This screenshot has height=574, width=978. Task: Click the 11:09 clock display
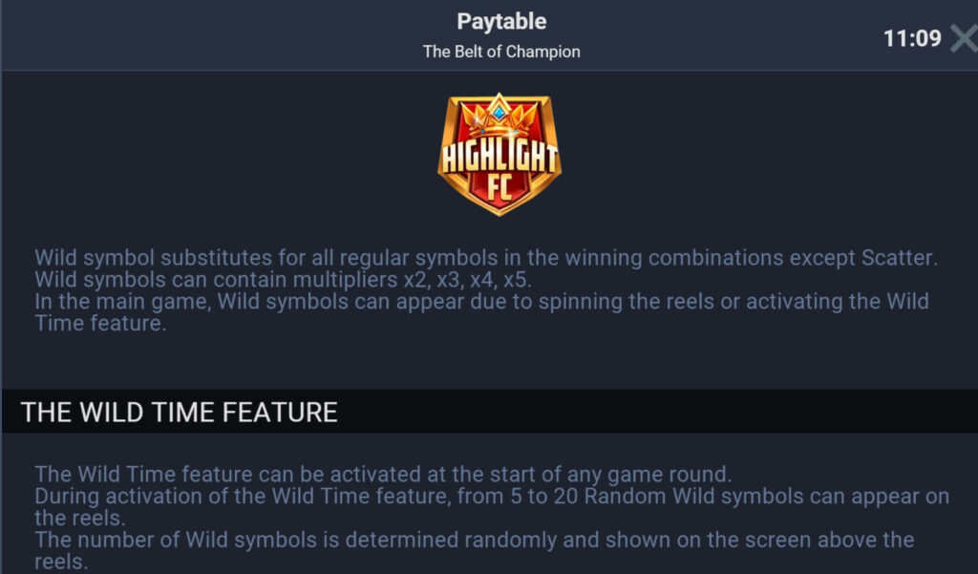[912, 39]
